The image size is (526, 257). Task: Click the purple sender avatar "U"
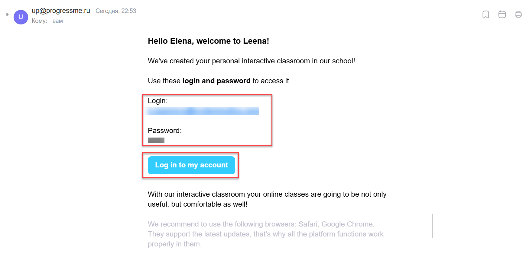21,17
